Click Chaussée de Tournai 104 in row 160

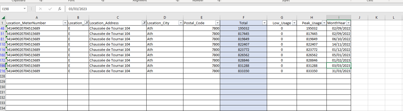click(118, 55)
